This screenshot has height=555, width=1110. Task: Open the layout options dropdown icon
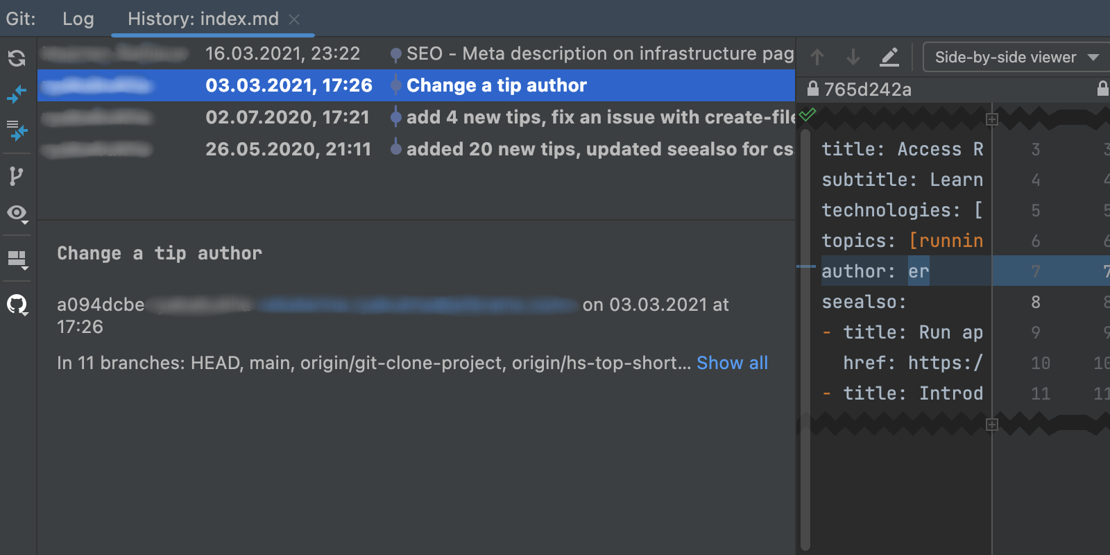[17, 259]
